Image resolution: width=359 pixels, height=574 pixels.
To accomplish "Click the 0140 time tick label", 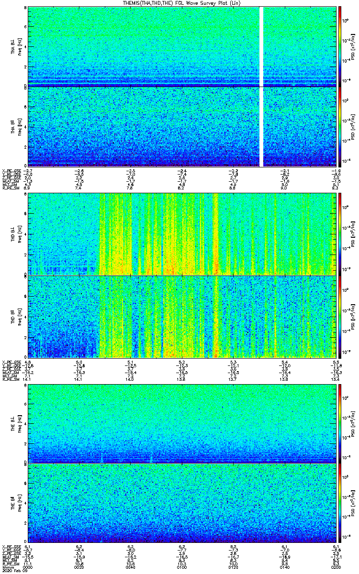I will pos(284,567).
